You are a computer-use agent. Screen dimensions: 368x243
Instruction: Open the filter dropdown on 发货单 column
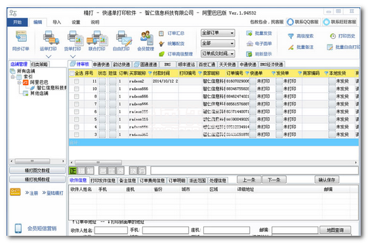click(300, 73)
